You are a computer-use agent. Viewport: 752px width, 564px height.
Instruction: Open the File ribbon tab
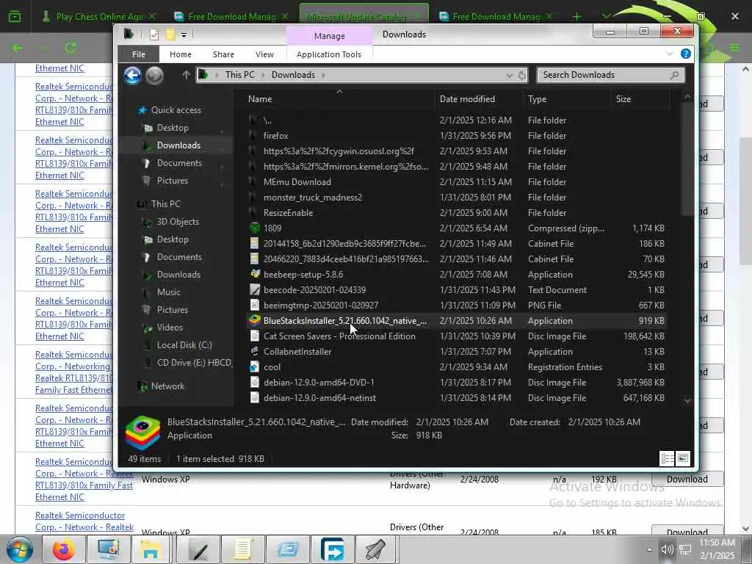click(139, 54)
